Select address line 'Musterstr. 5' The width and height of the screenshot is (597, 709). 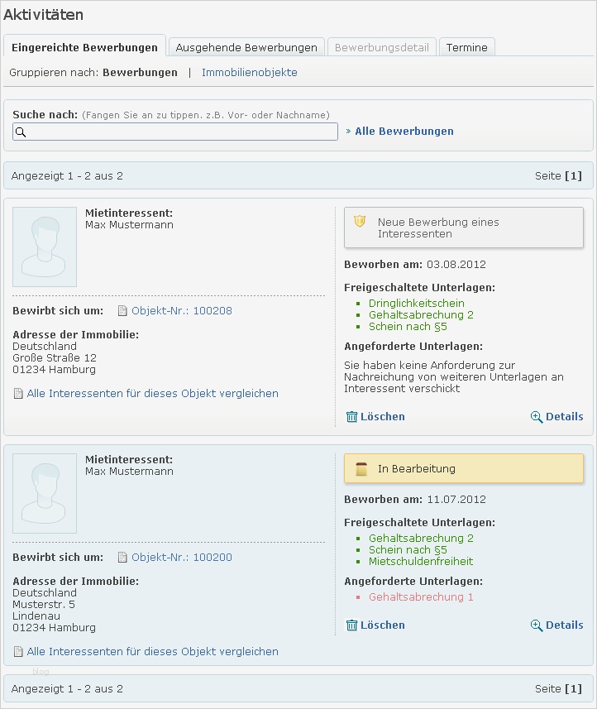pos(44,604)
